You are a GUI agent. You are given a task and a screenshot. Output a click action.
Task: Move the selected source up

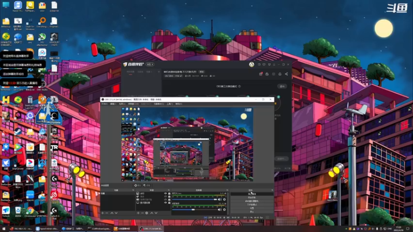152,213
